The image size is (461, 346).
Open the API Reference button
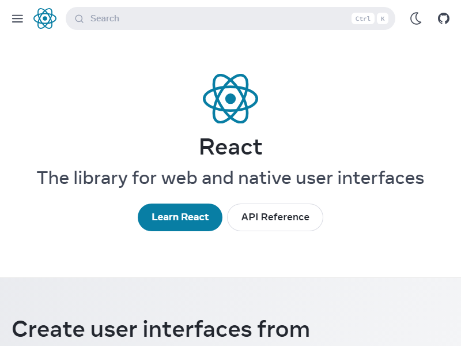(x=275, y=217)
